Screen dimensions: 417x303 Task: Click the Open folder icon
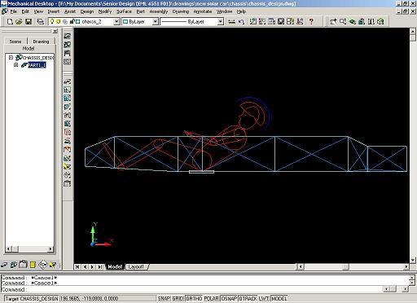[x=19, y=21]
